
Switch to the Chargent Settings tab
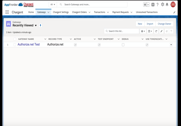pos(61,12)
